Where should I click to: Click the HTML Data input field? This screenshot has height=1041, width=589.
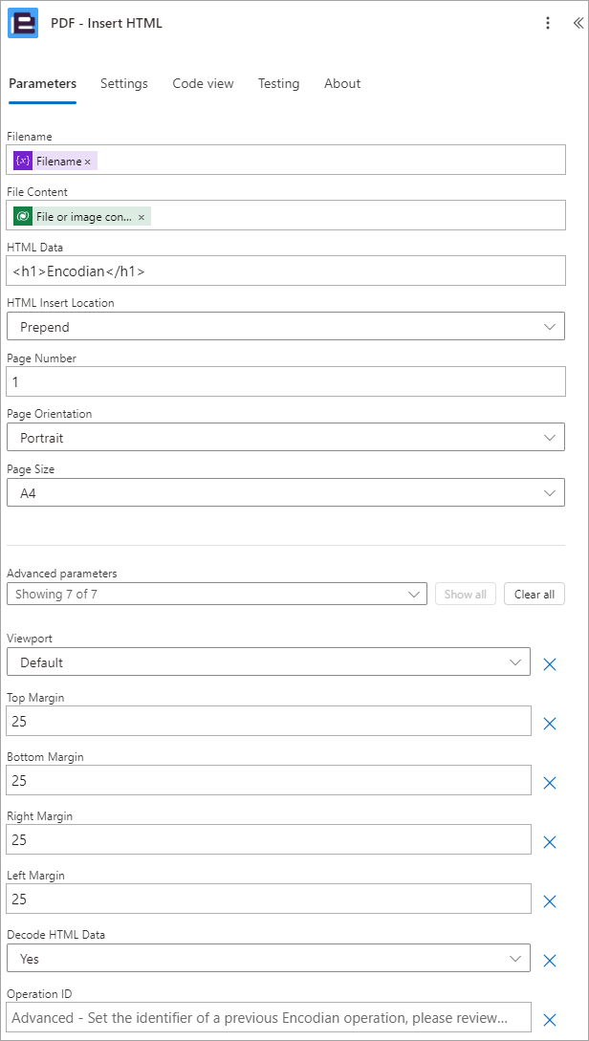[x=286, y=271]
